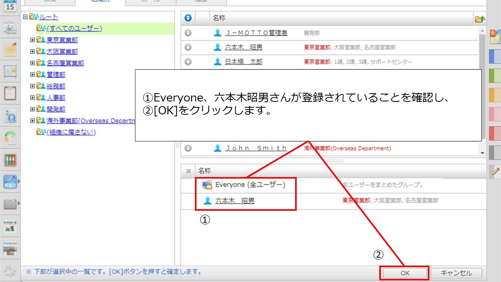Select the 開発部 link in organization tree
This screenshot has height=282, width=501.
click(56, 109)
